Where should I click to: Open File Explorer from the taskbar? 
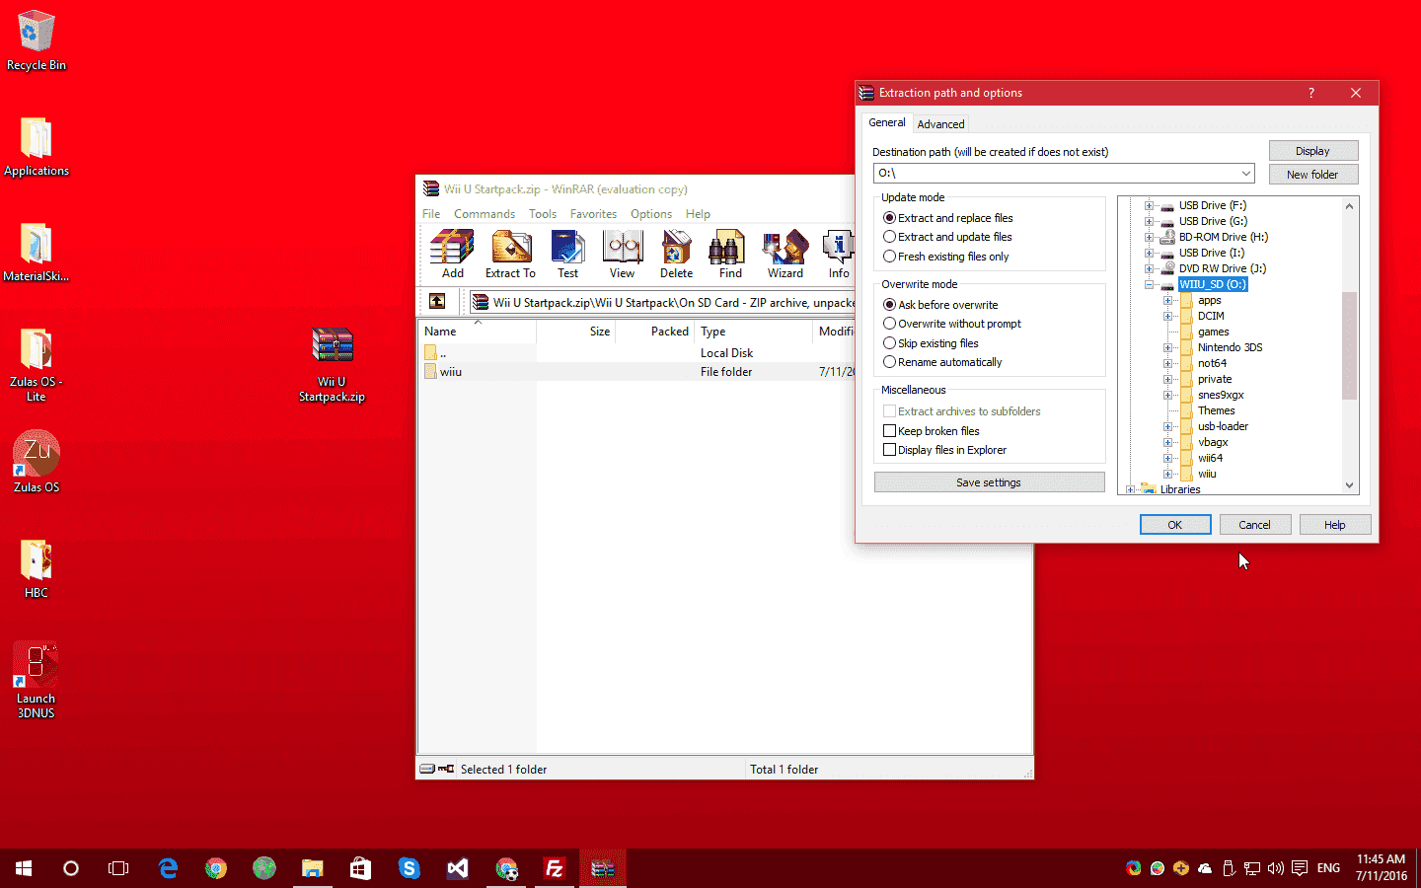(x=313, y=868)
